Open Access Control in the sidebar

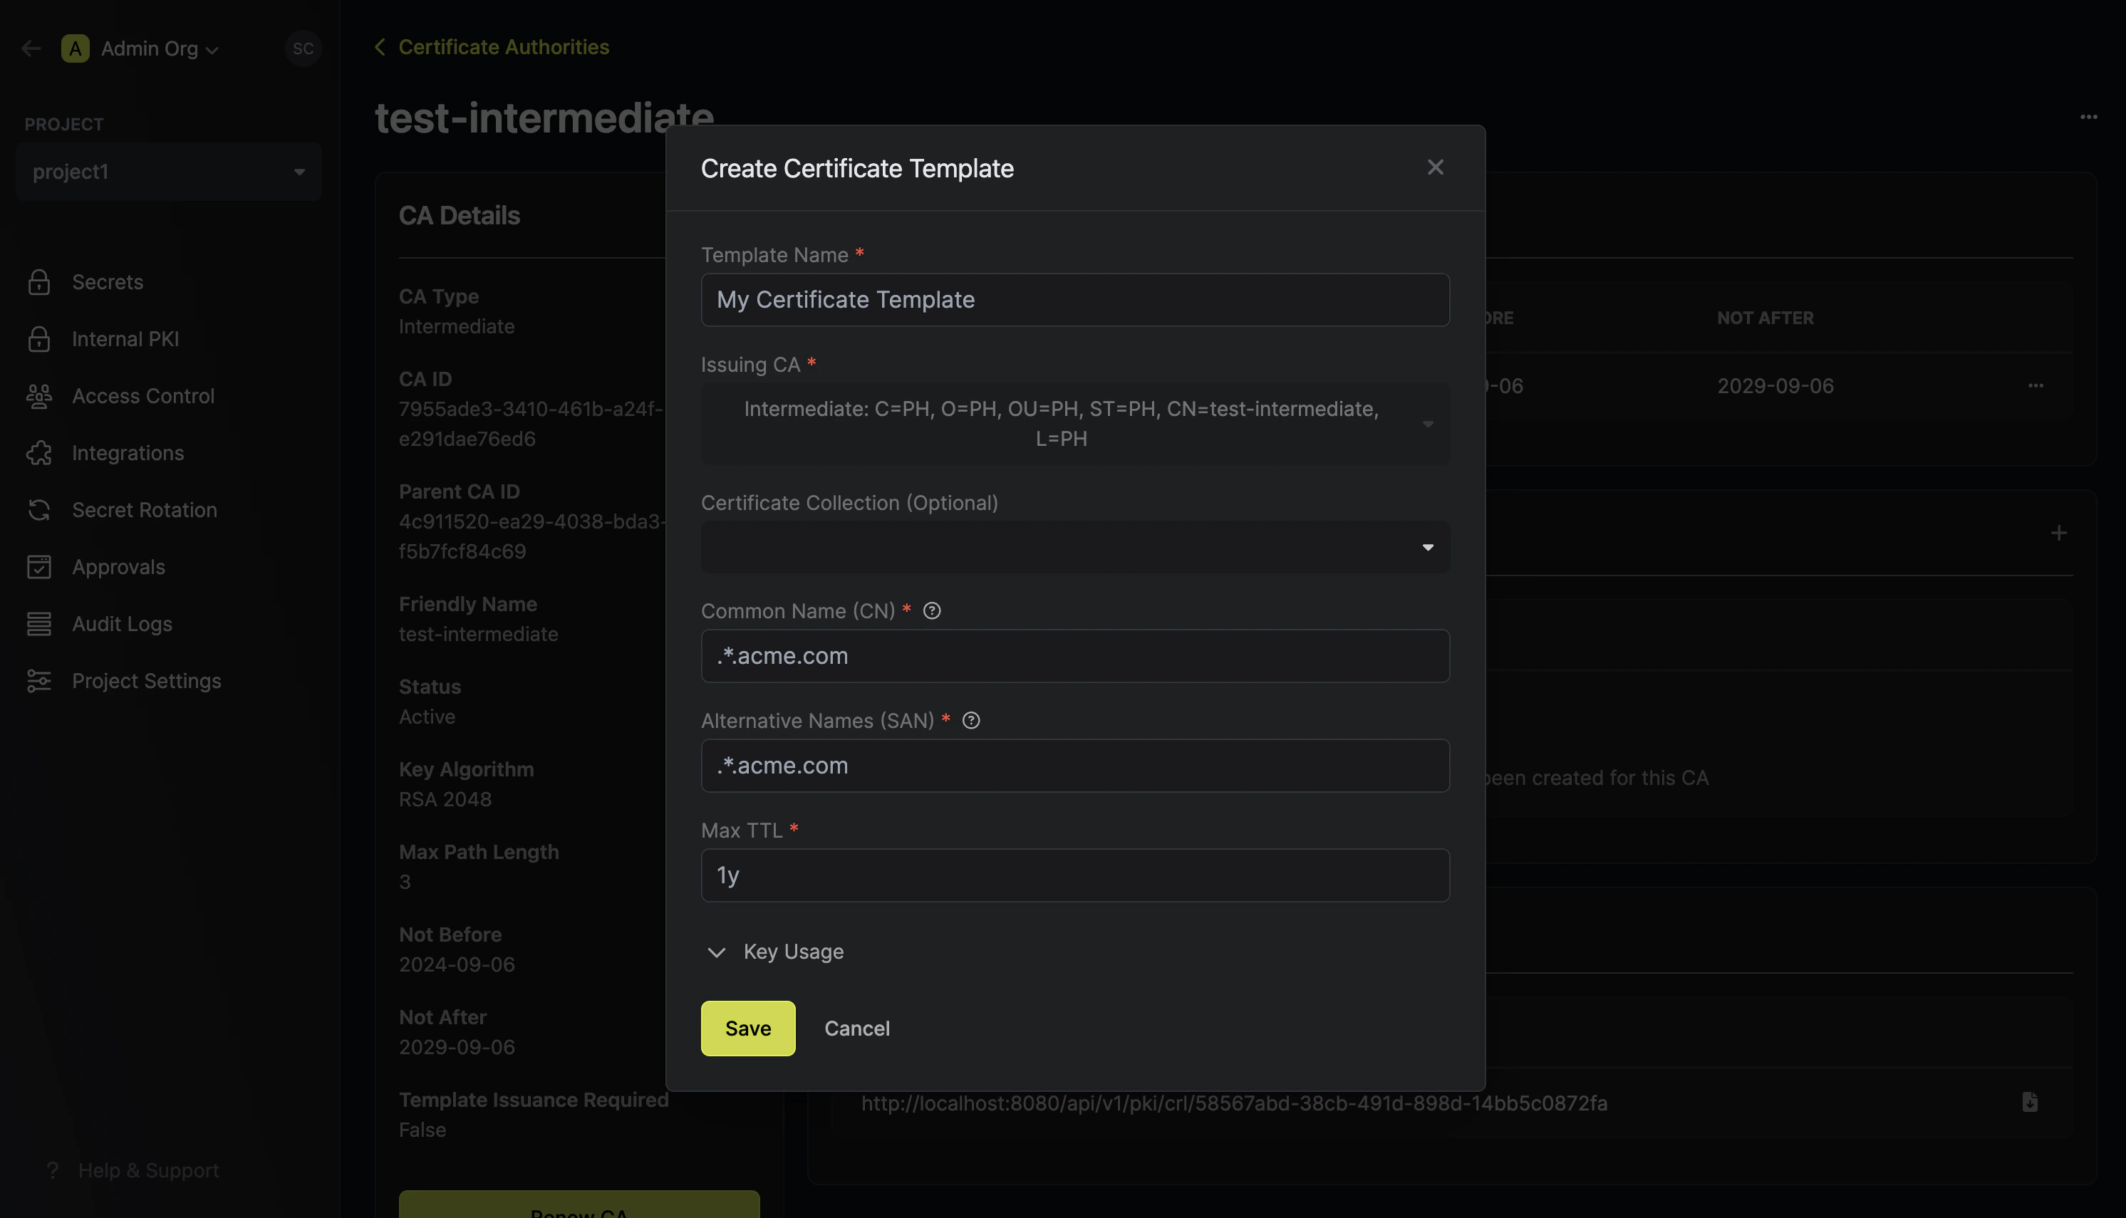click(x=143, y=396)
